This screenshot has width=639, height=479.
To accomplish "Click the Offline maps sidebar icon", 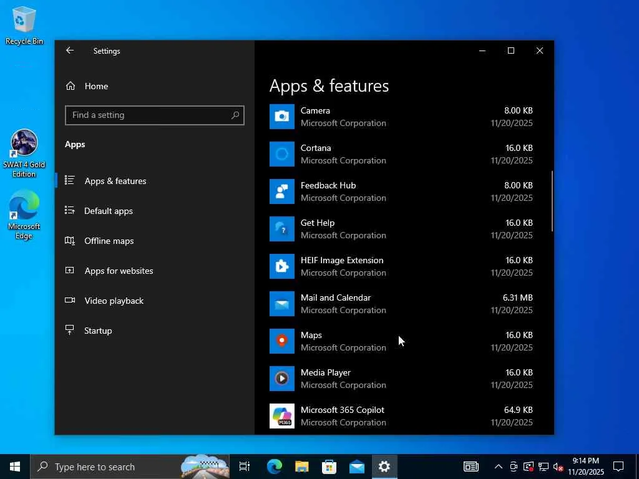I will [70, 241].
